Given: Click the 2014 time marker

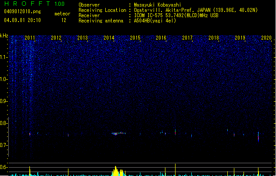Looking at the screenshot, I should pos(109,38).
